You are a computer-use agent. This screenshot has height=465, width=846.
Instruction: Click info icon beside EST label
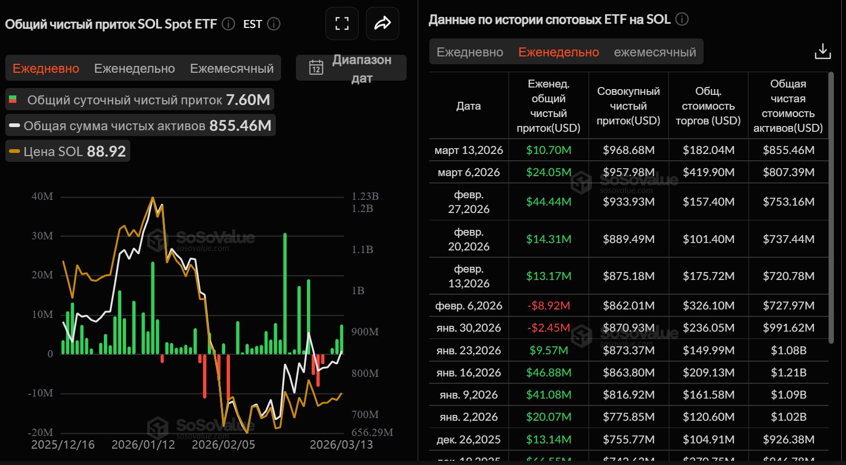point(274,24)
